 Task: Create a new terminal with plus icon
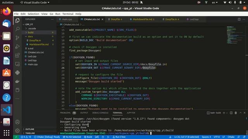click(x=224, y=113)
